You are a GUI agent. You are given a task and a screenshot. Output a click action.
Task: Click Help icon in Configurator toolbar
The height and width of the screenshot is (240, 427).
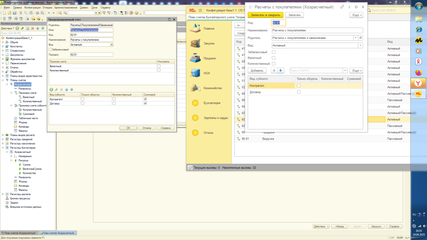[x=137, y=13]
